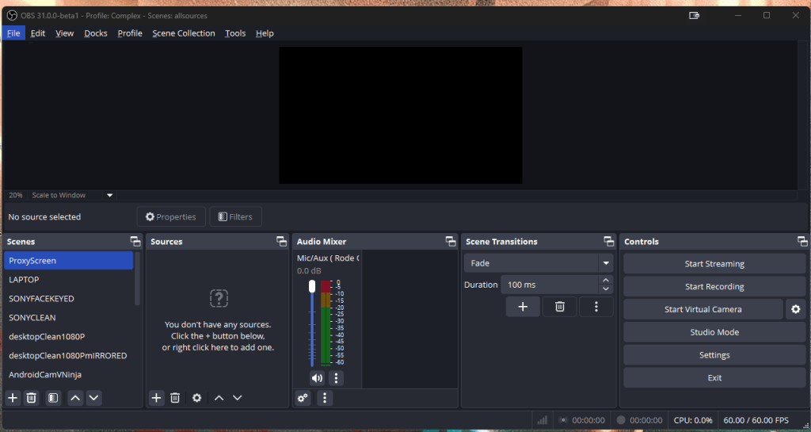Move the source up in the Sources toolbar
This screenshot has height=432, width=811.
[x=219, y=398]
